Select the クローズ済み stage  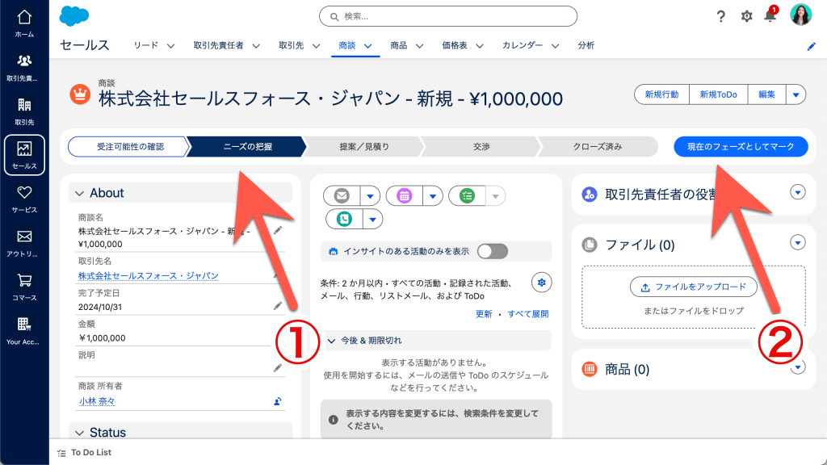click(598, 147)
